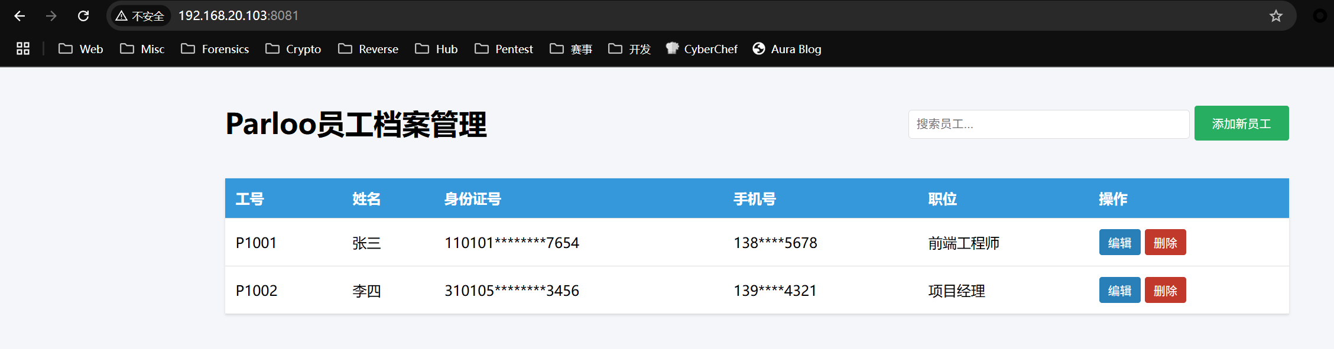Expand the Forensics bookmarks folder

pos(215,49)
